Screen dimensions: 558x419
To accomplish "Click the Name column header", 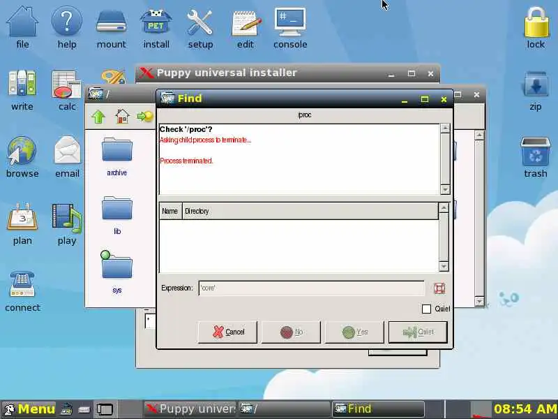I will pos(171,211).
